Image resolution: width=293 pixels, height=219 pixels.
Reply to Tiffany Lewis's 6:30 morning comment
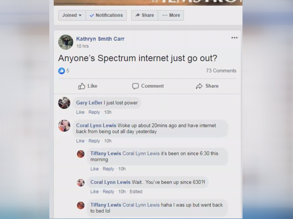108,169
